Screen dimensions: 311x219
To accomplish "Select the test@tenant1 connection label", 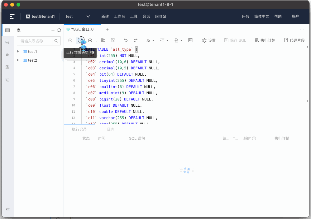I will [x=40, y=16].
